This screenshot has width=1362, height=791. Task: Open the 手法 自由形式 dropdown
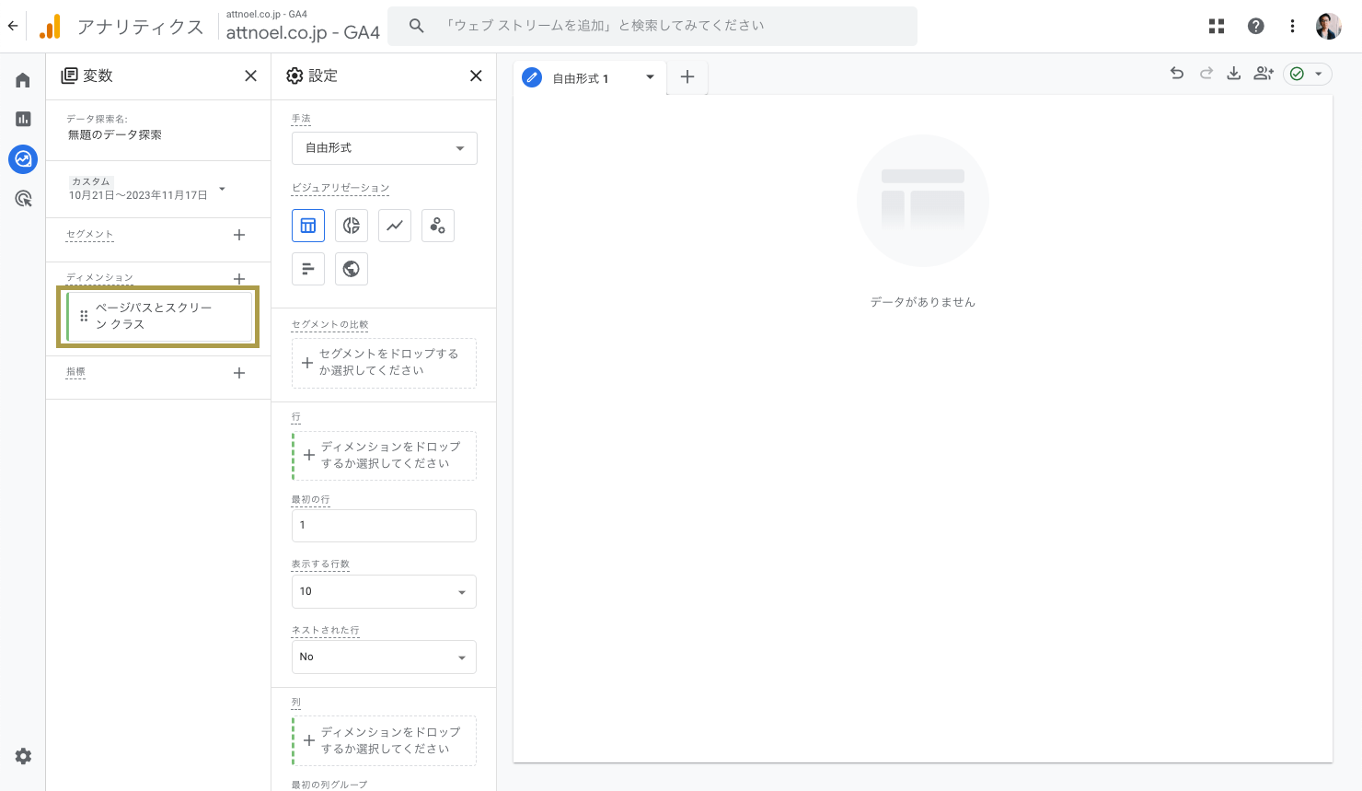coord(384,148)
